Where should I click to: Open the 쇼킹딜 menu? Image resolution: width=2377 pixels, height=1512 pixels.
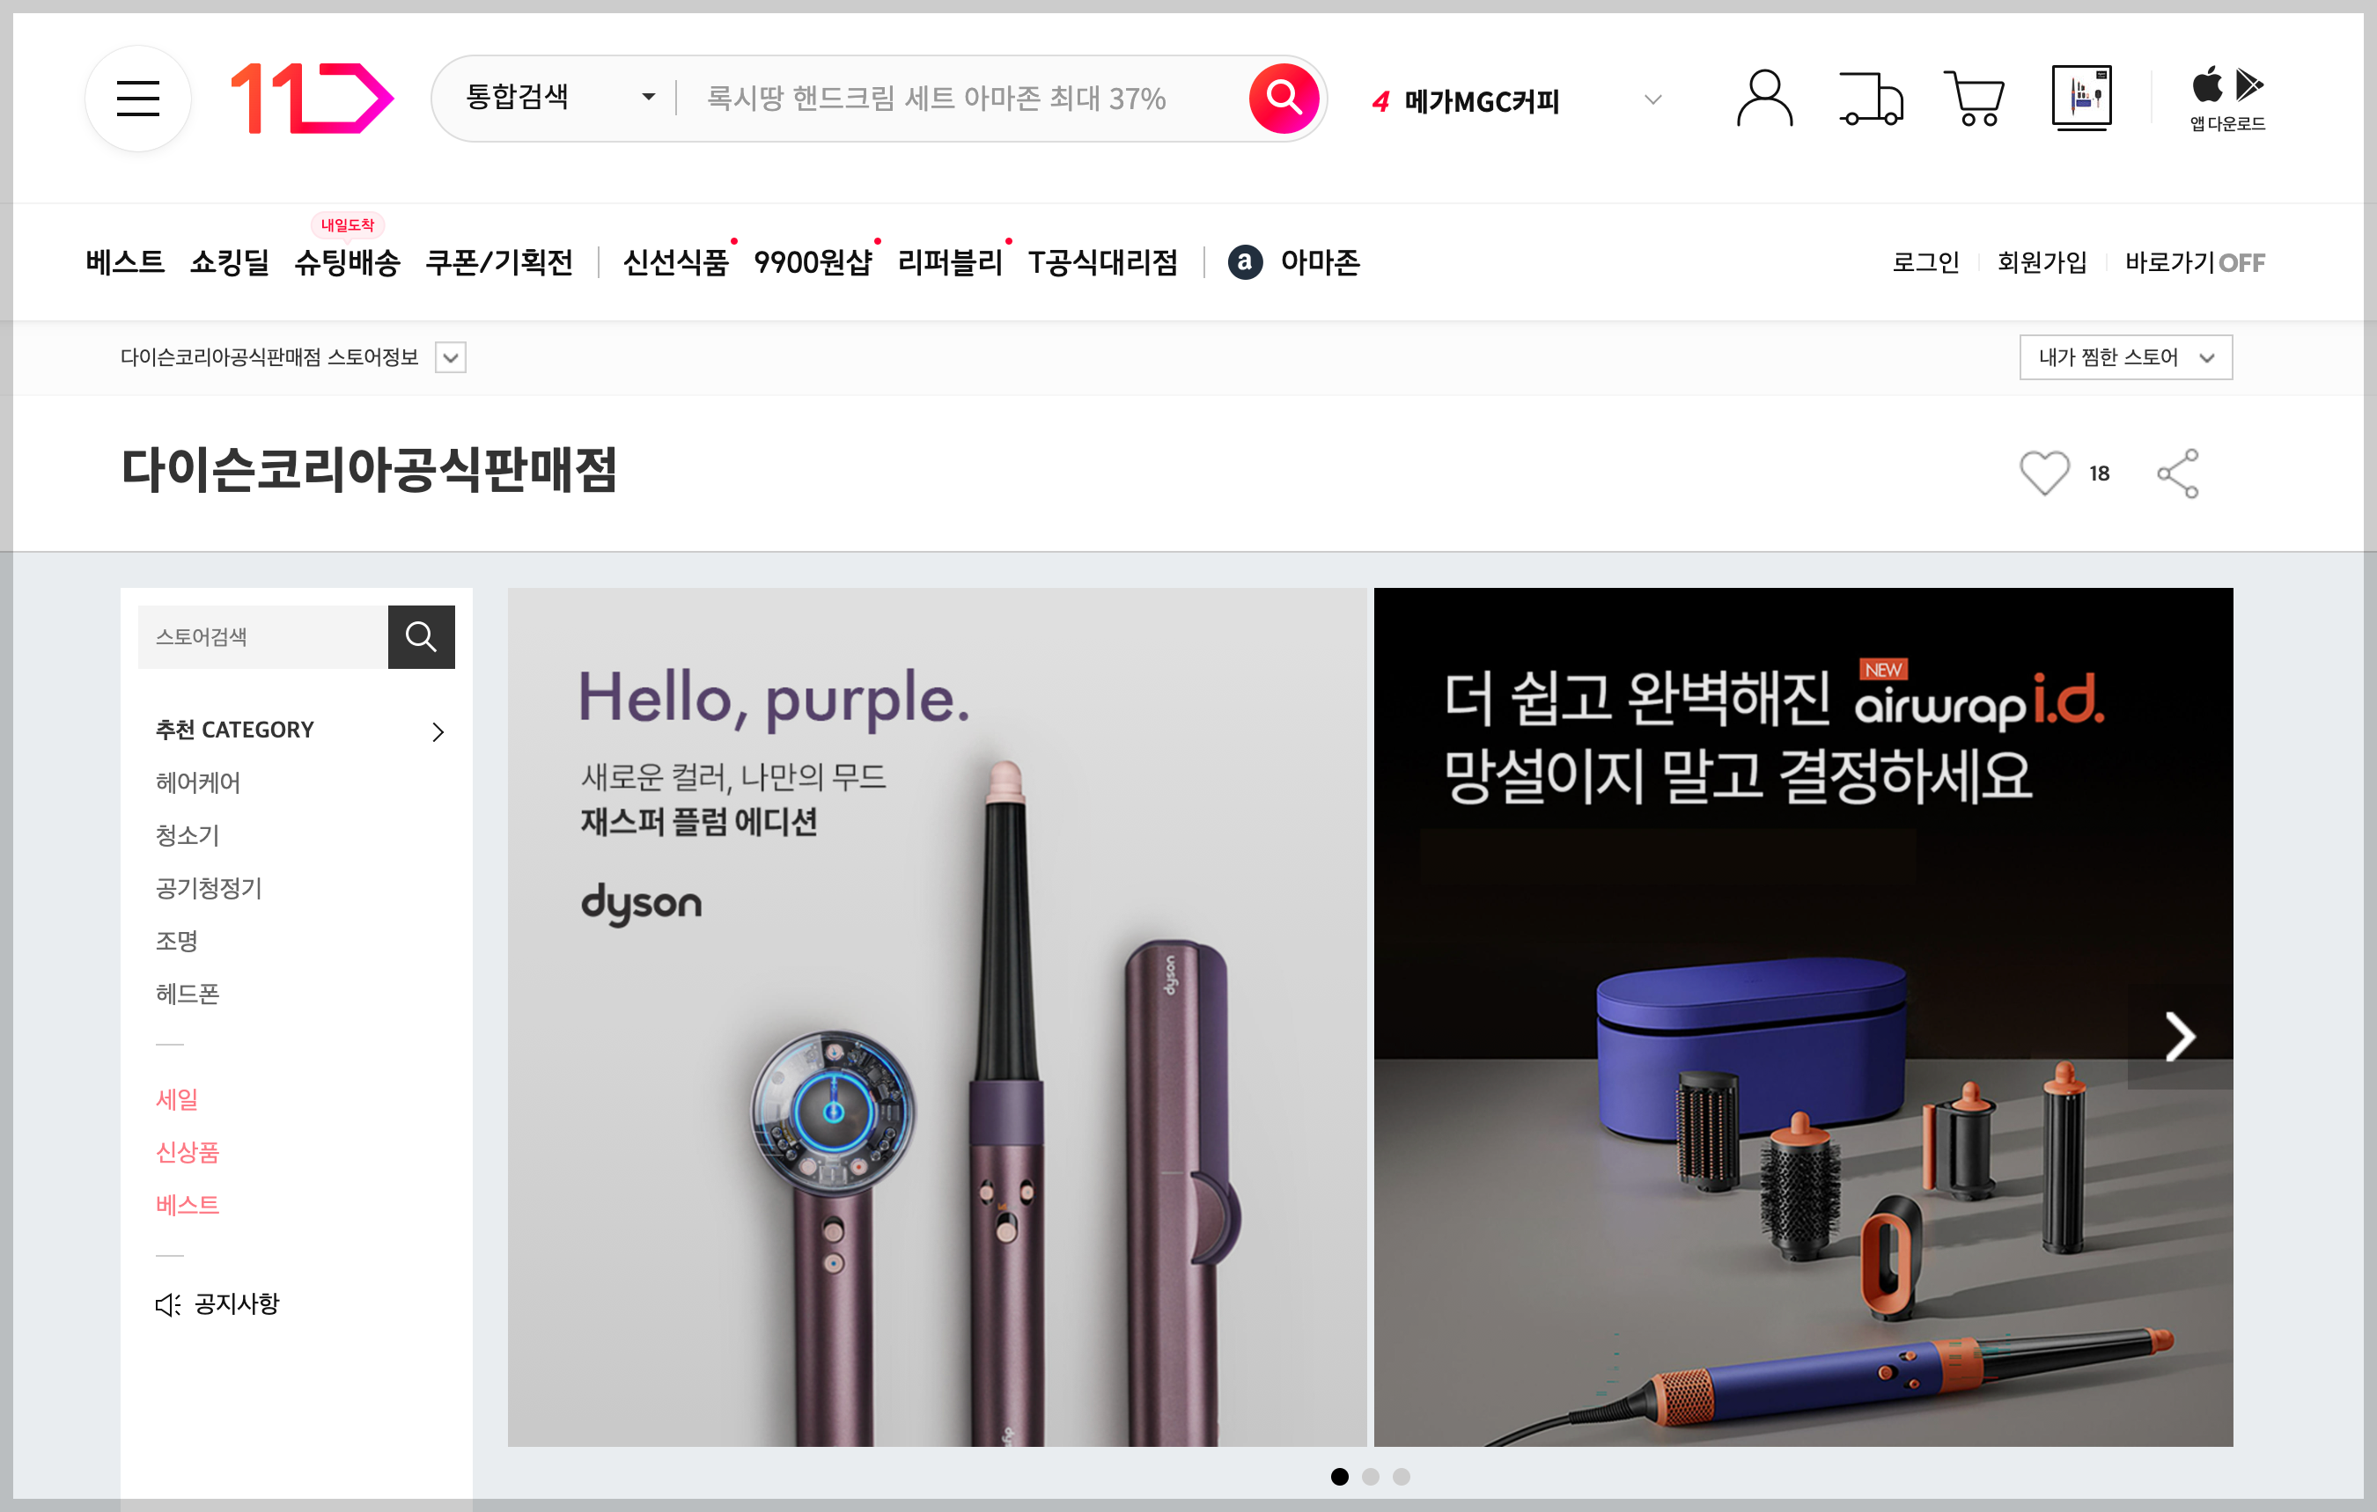tap(229, 262)
